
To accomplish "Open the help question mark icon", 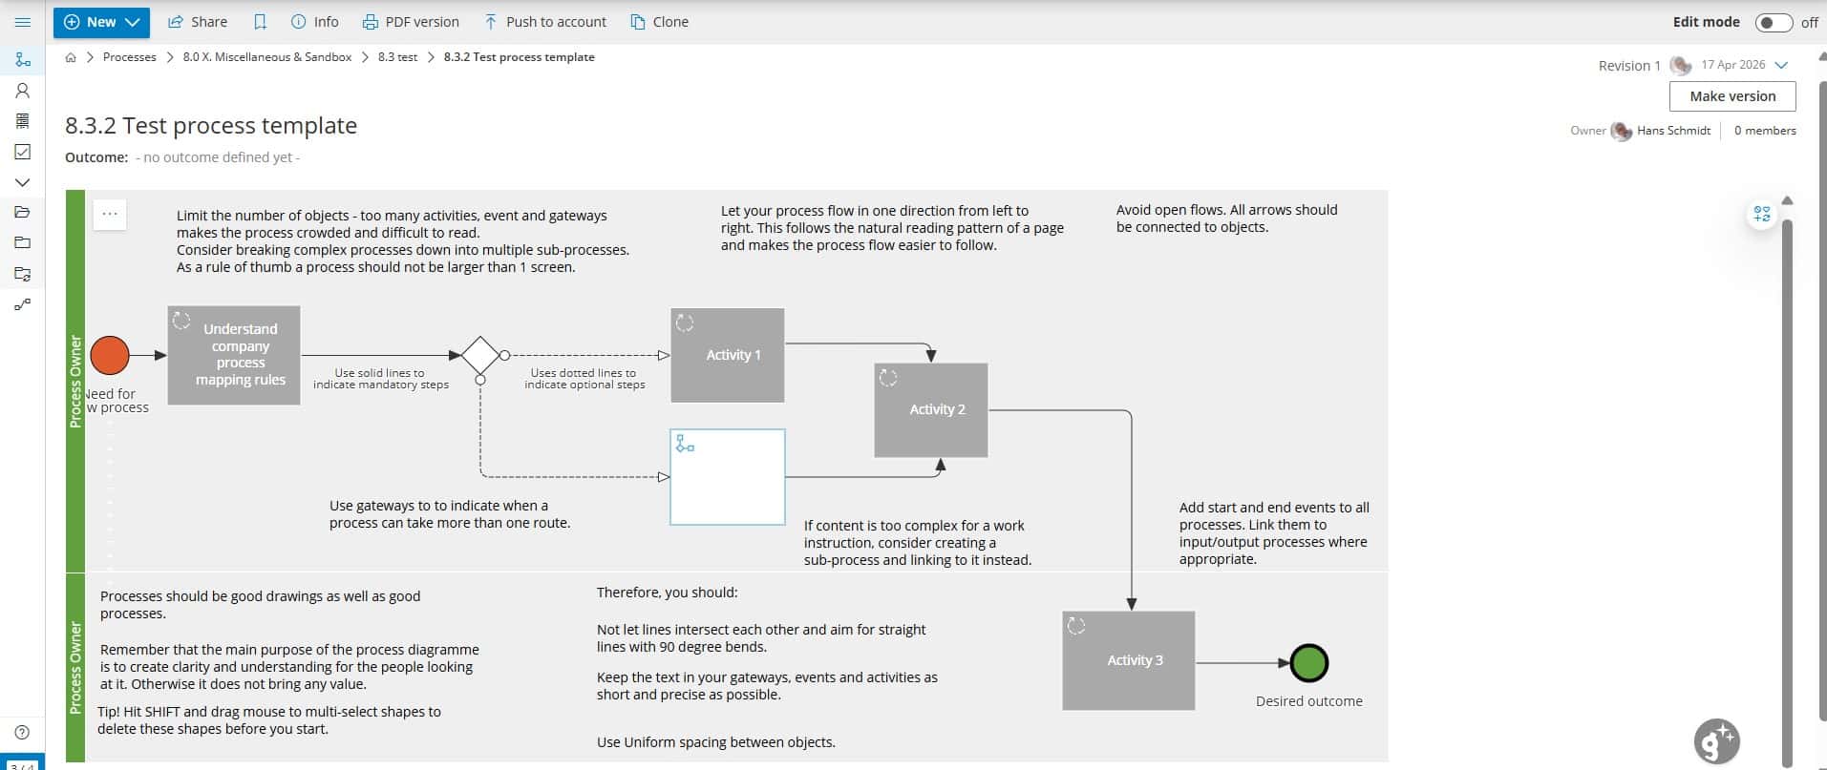I will pyautogui.click(x=23, y=732).
